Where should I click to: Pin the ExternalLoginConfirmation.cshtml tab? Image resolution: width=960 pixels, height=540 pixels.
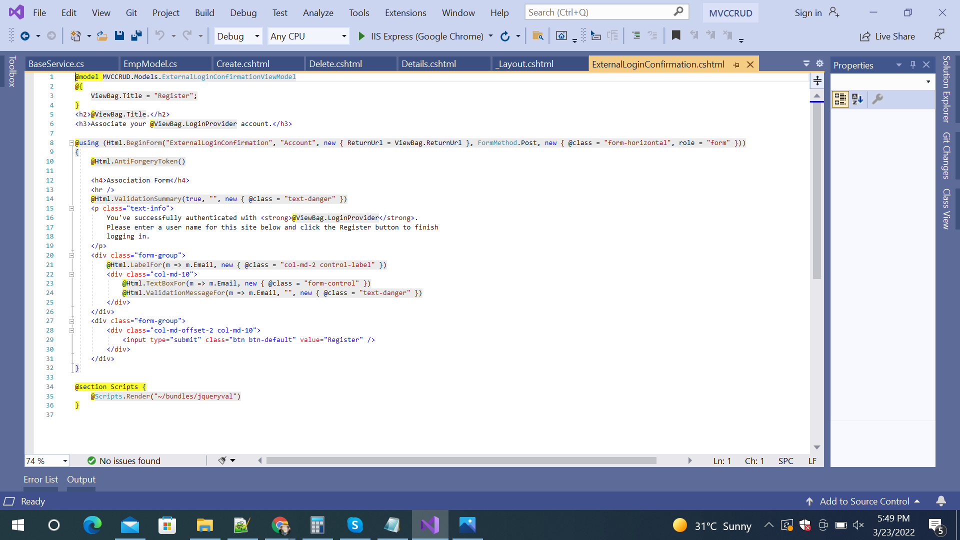pyautogui.click(x=736, y=64)
